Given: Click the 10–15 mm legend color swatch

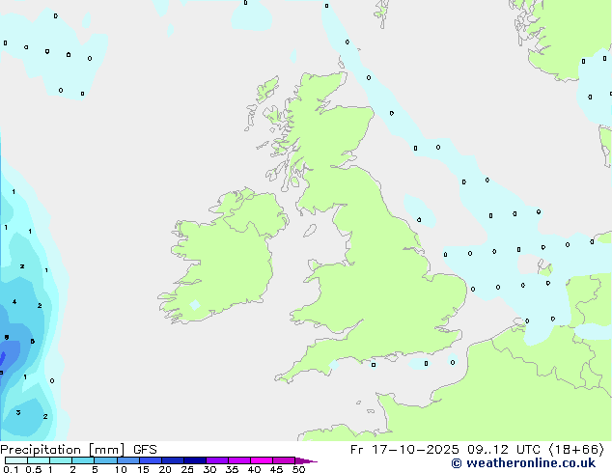Looking at the screenshot, I should (x=127, y=460).
